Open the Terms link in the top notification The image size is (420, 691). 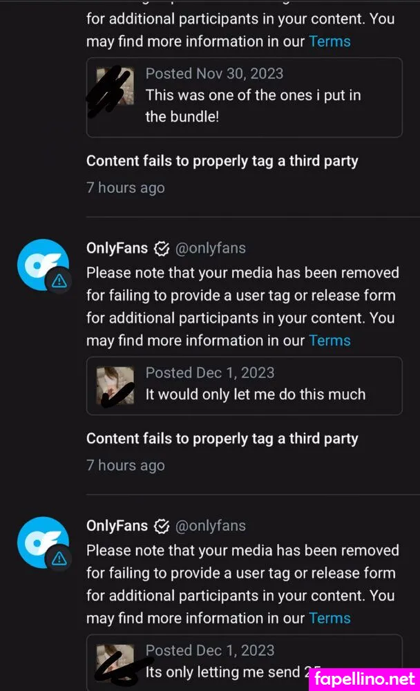330,41
